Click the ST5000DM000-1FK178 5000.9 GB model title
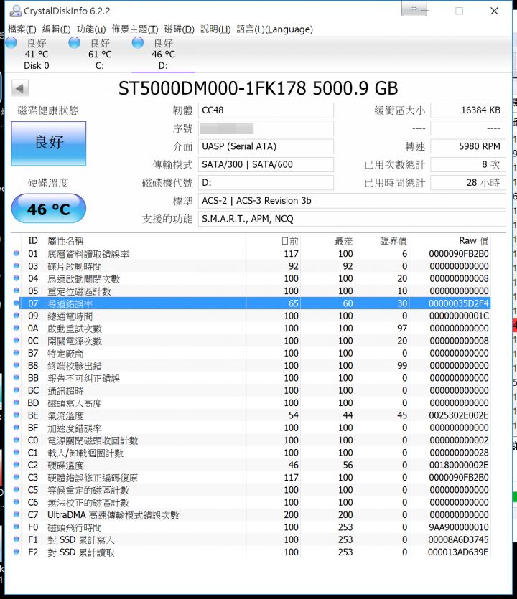The width and height of the screenshot is (517, 599). pos(258,88)
